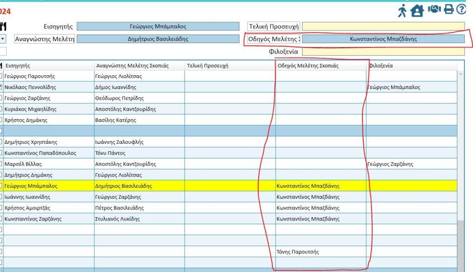Toggle checkbox for Γεώργιος Παρουτσής row
Screen dimensions: 473x272
click(x=1, y=76)
